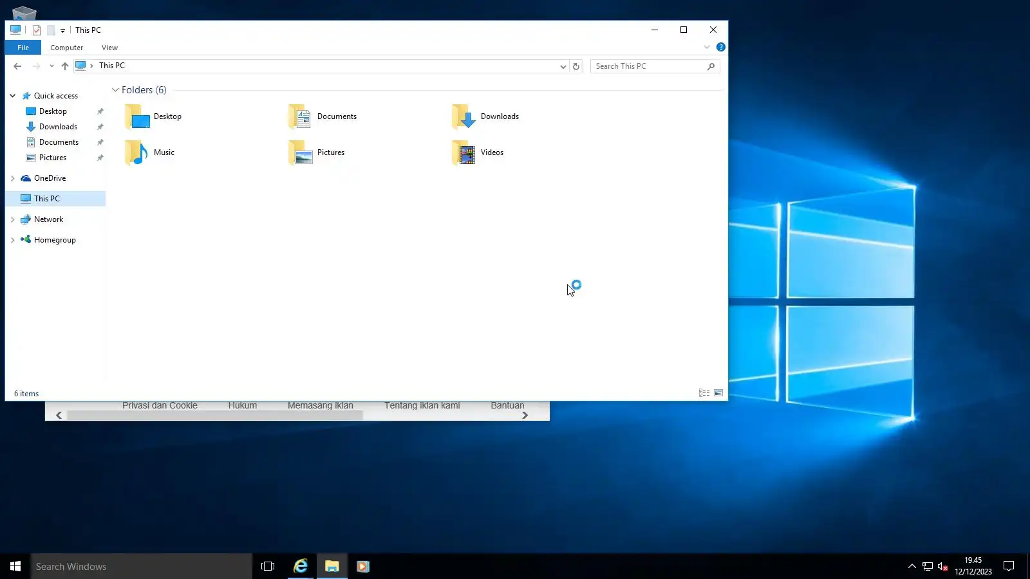The width and height of the screenshot is (1030, 579).
Task: Click the Search Windows taskbar box
Action: pos(142,566)
